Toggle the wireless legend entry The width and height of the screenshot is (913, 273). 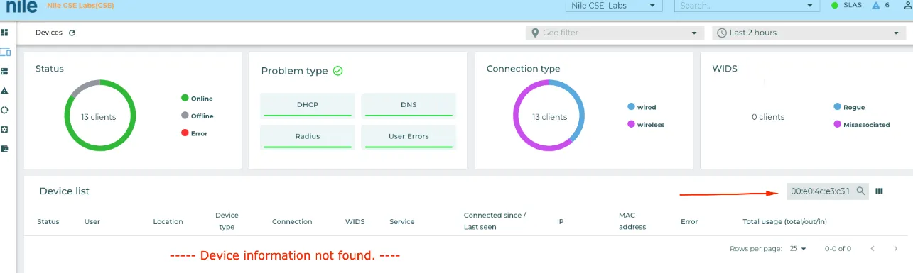pyautogui.click(x=646, y=124)
